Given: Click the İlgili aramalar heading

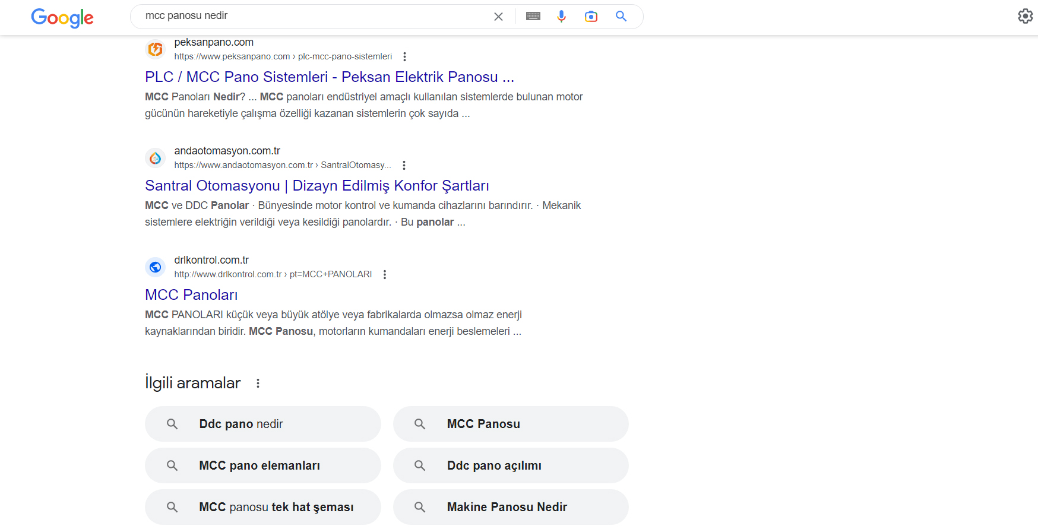Looking at the screenshot, I should click(x=193, y=383).
